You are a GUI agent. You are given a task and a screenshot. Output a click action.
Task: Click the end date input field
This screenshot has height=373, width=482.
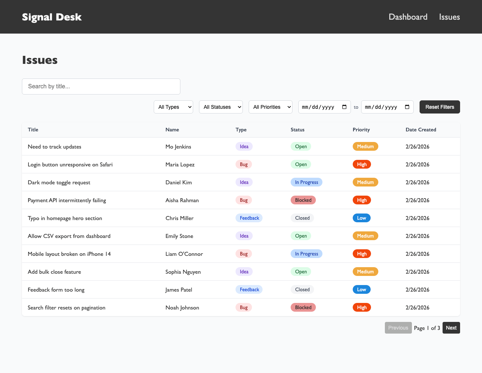387,107
